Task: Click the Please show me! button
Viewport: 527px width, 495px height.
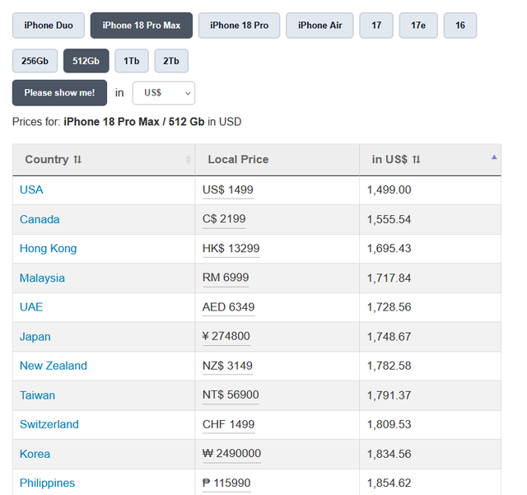Action: (59, 93)
